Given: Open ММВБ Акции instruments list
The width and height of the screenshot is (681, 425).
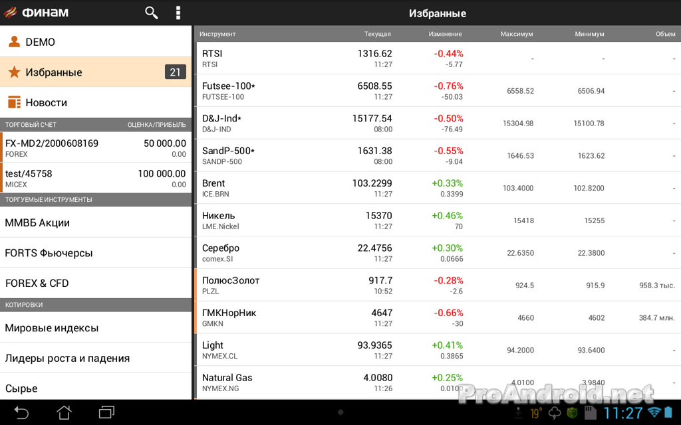Looking at the screenshot, I should [x=96, y=222].
